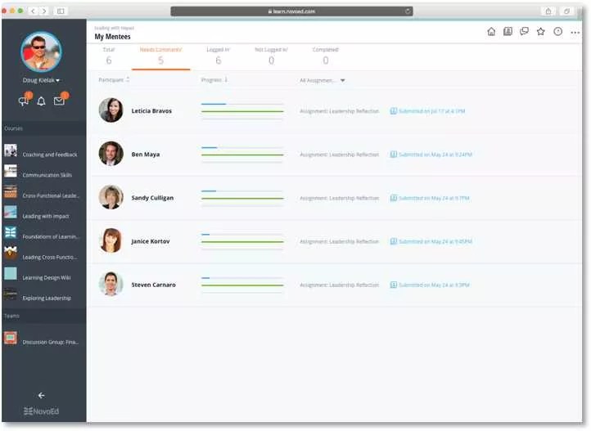Click Sandy Culligan avatar photo

tap(111, 197)
